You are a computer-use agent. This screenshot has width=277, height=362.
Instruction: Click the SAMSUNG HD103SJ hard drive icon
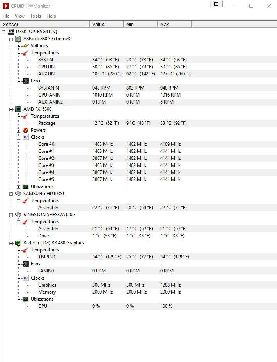(18, 194)
